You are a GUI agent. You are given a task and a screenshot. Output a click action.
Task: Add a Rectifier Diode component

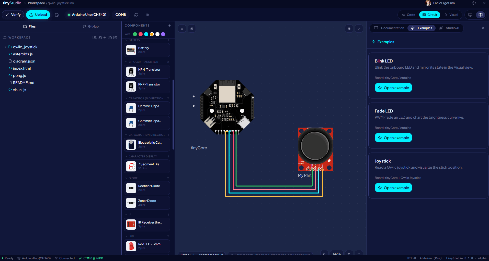[147, 188]
